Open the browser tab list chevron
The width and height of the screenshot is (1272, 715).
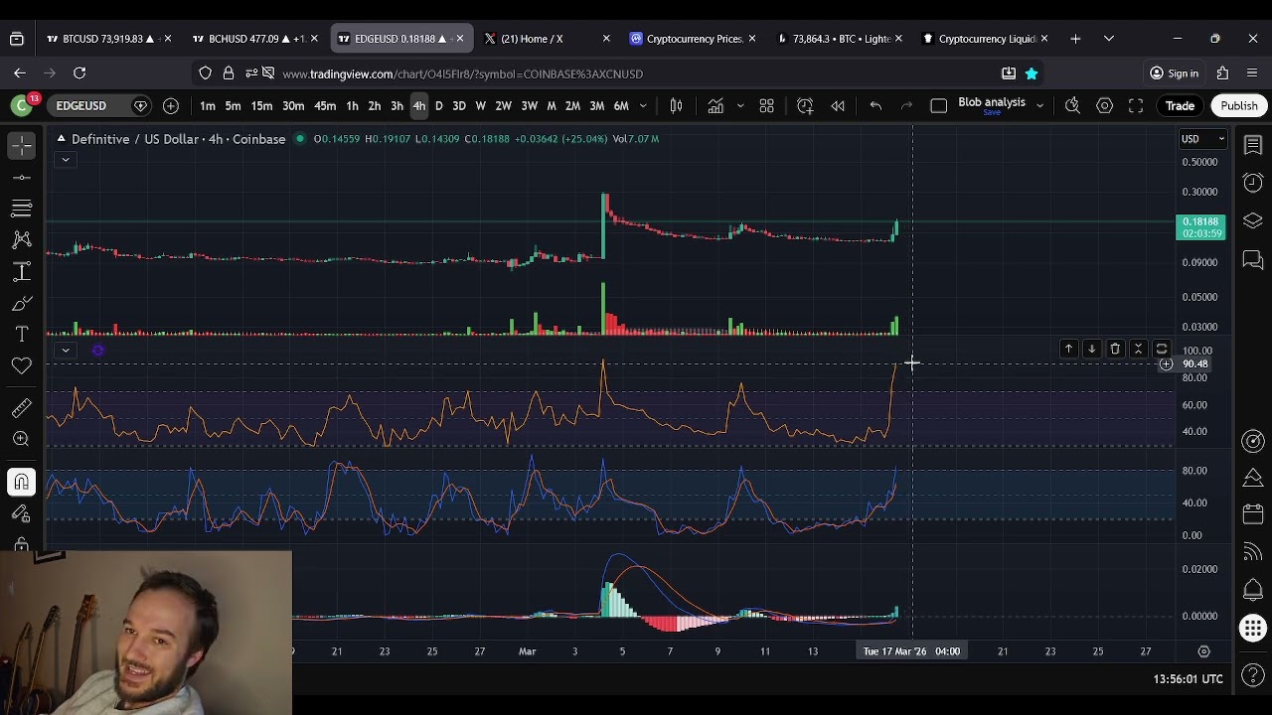1108,39
